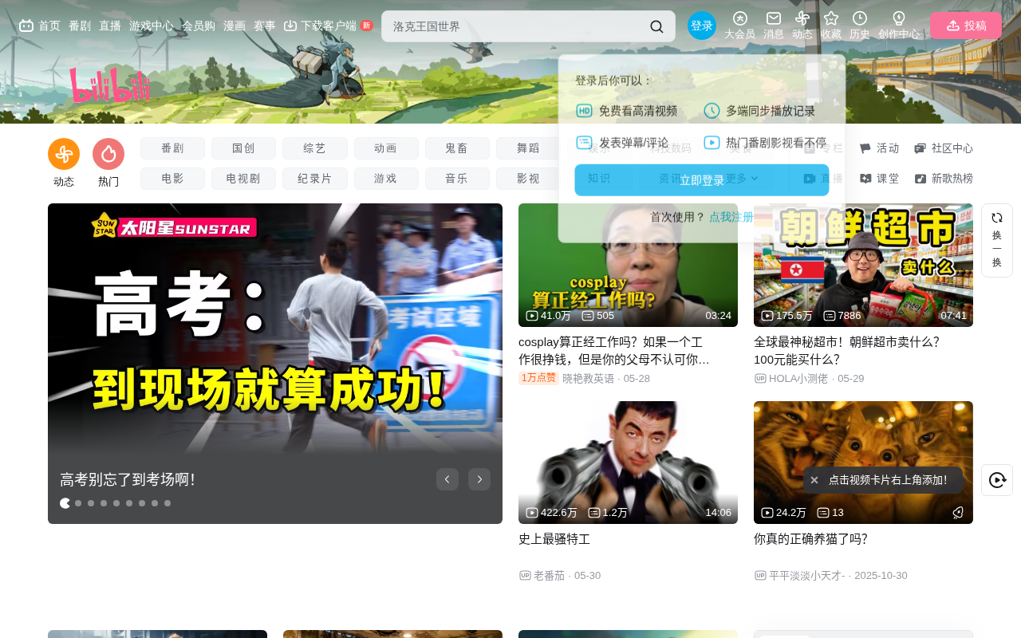Image resolution: width=1021 pixels, height=638 pixels.
Task: Open 直播 in the top navigation bar
Action: 110,26
